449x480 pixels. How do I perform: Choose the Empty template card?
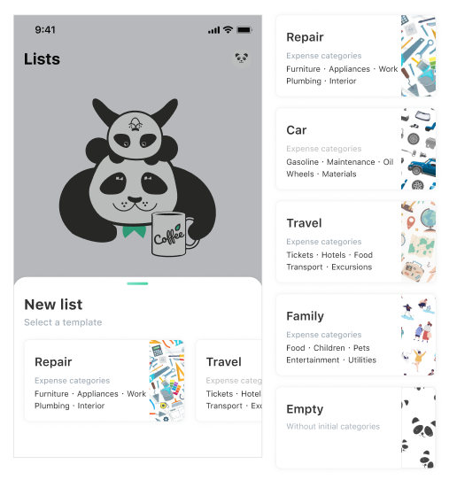[356, 428]
